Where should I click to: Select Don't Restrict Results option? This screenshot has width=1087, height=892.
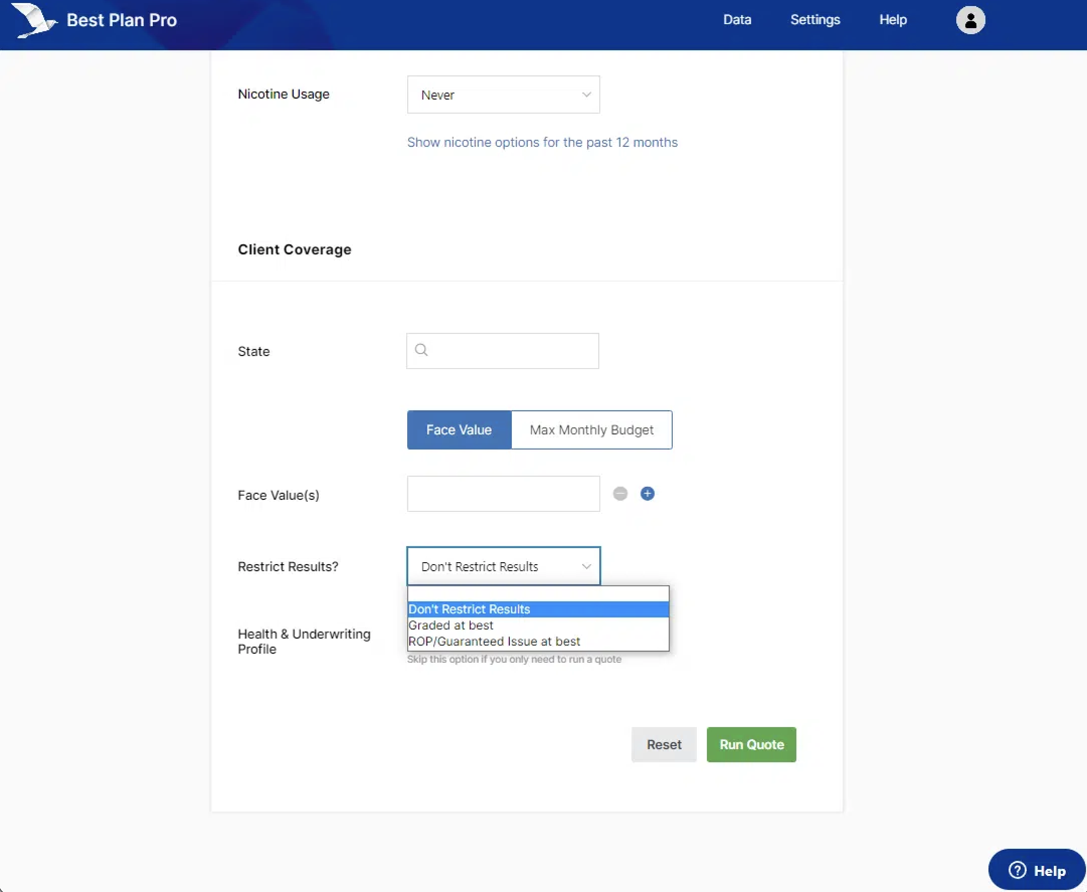click(469, 609)
